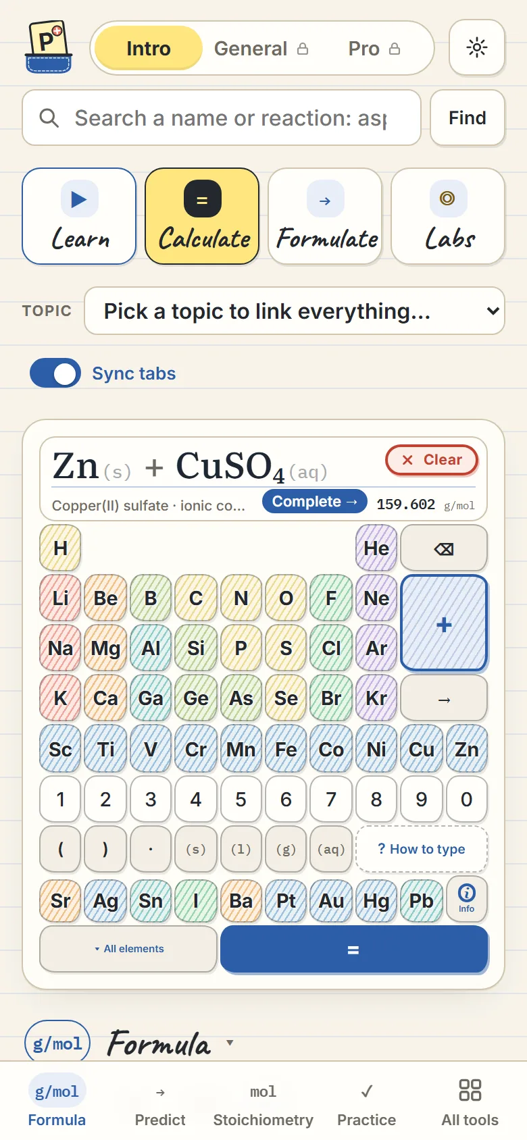Image resolution: width=527 pixels, height=1140 pixels.
Task: Open the Learn play mode
Action: (79, 216)
